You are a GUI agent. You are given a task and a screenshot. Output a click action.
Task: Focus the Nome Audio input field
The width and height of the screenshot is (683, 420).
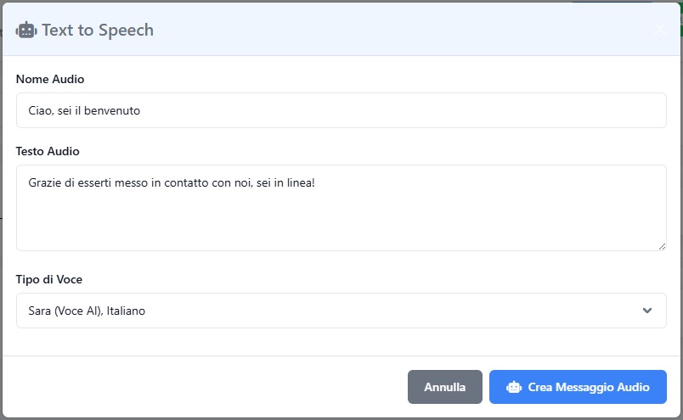coord(340,110)
